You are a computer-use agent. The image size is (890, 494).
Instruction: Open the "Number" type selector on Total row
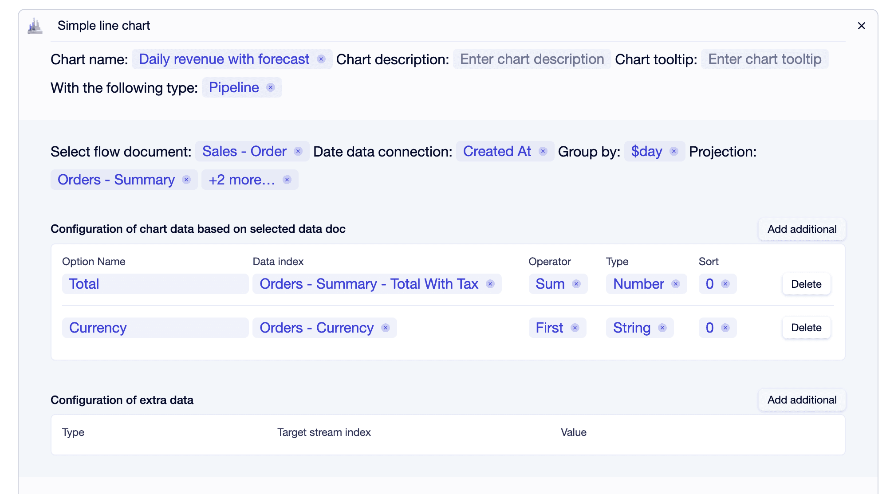[x=639, y=284]
